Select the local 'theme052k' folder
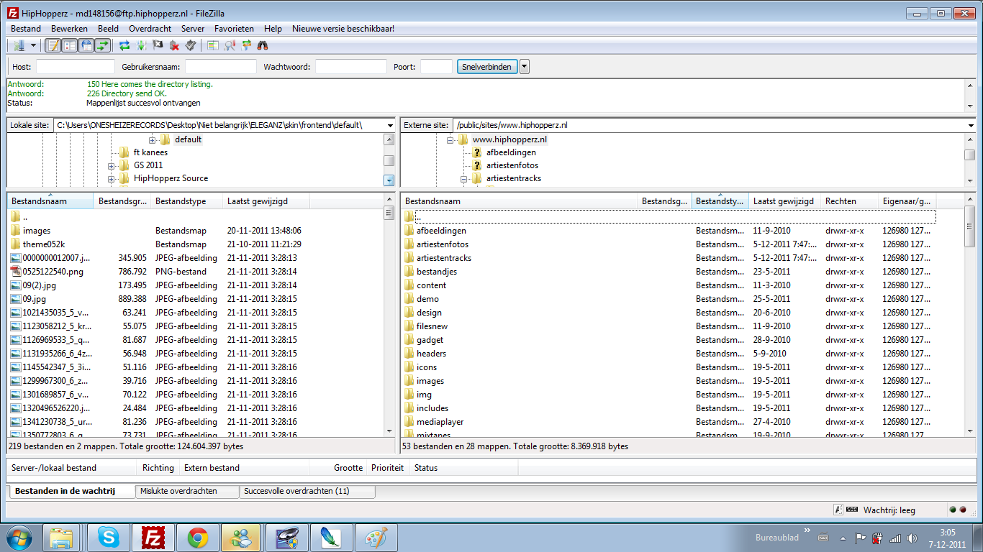Image resolution: width=983 pixels, height=552 pixels. point(44,244)
